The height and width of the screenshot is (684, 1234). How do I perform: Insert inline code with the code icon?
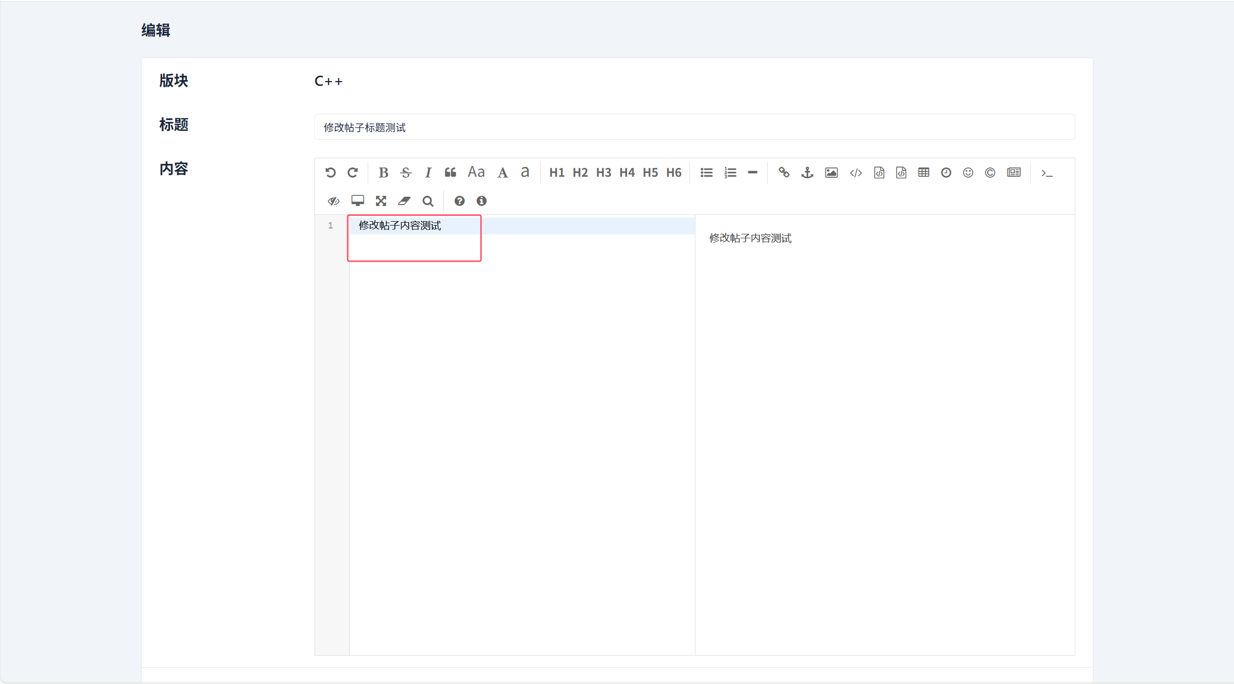(x=856, y=172)
